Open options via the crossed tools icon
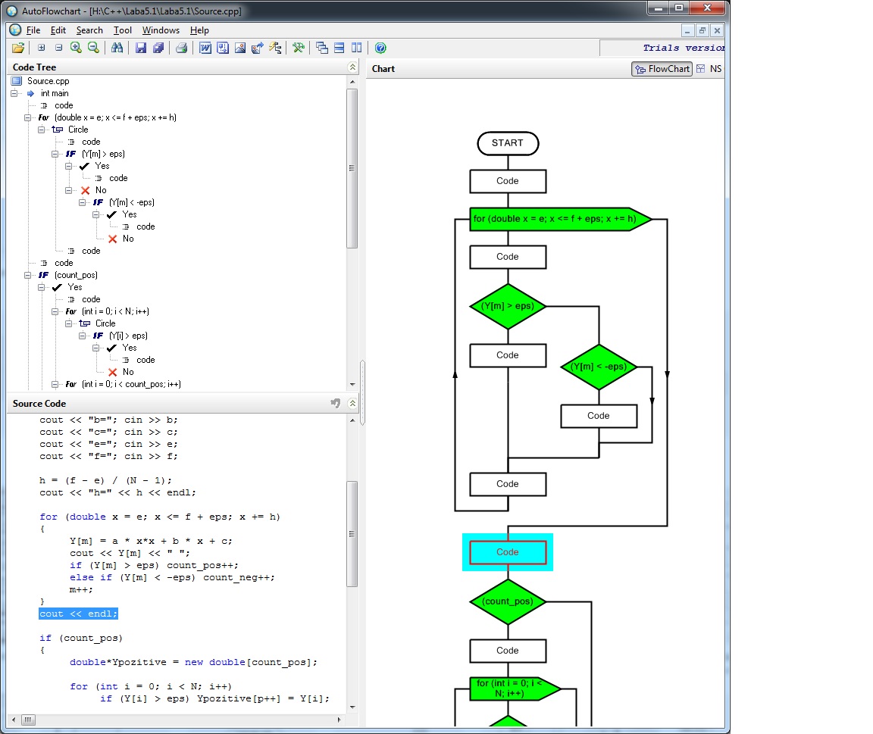The image size is (873, 734). click(299, 48)
